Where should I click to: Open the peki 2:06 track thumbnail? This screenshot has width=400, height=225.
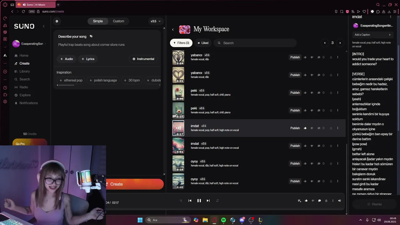(178, 92)
